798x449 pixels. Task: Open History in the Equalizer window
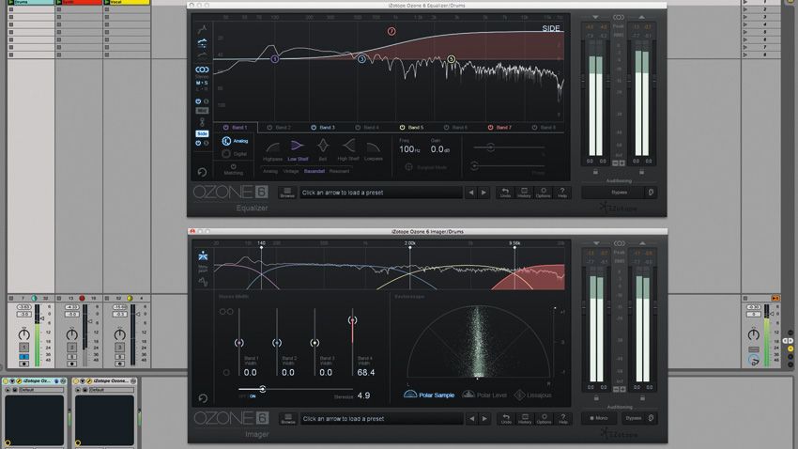tap(524, 193)
